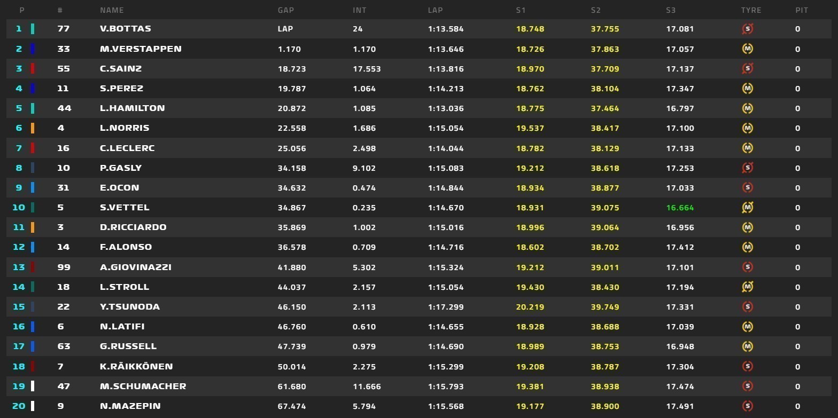Click Sainz's soft tyre icon
838x418 pixels.
point(748,68)
